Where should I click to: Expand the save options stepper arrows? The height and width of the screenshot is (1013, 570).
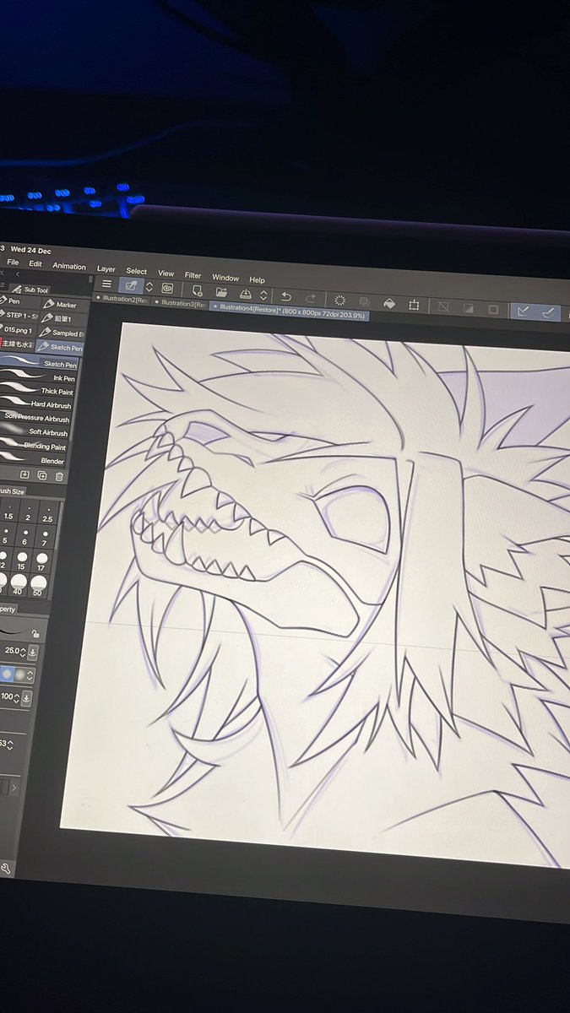[263, 295]
